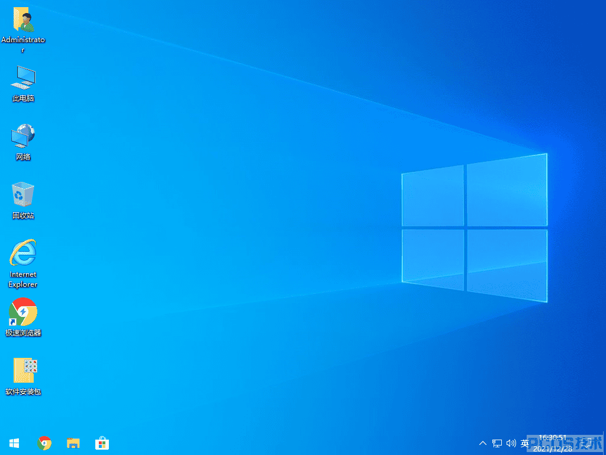This screenshot has height=455, width=606.
Task: Open the taskbar clock showing 16:30:51
Action: coord(553,443)
